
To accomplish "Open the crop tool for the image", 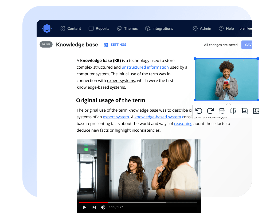I will [245, 111].
